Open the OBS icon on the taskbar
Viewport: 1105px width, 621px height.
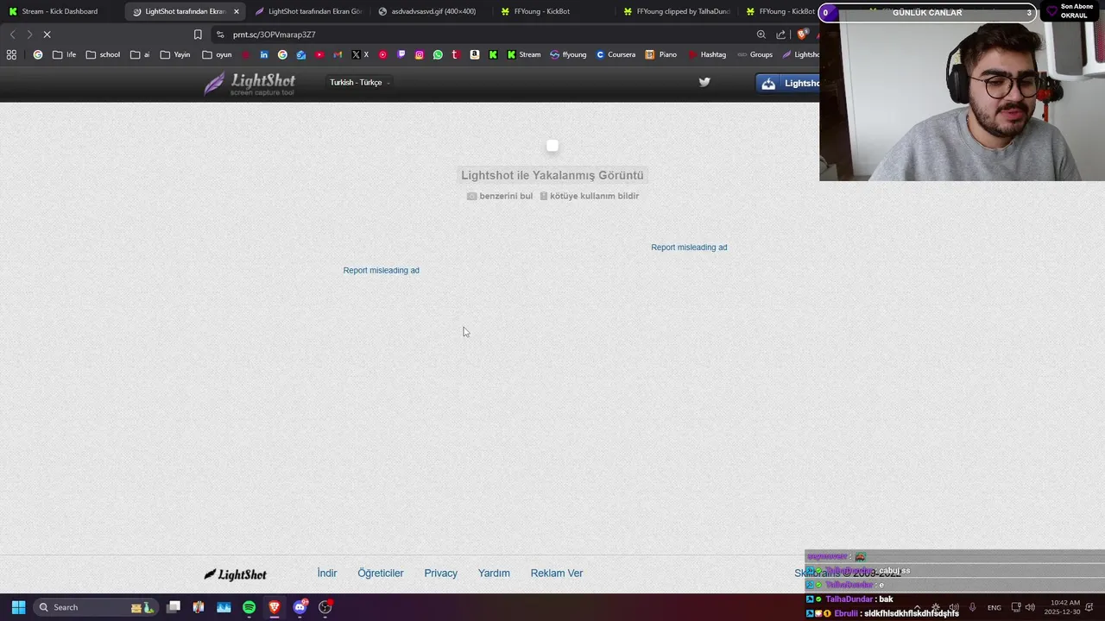pos(325,607)
